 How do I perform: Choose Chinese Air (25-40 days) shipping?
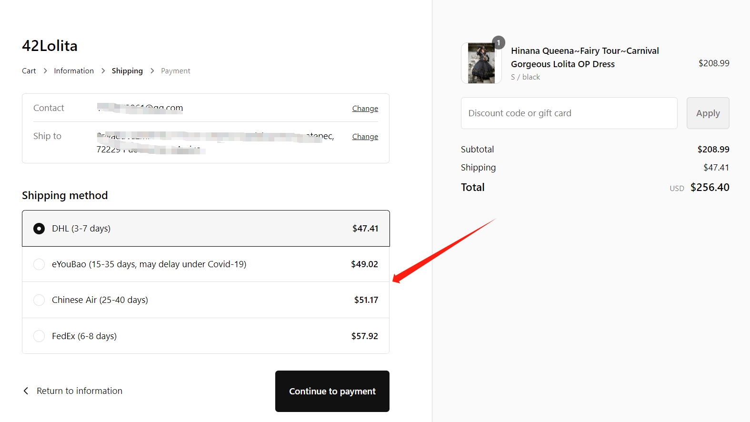coord(206,300)
